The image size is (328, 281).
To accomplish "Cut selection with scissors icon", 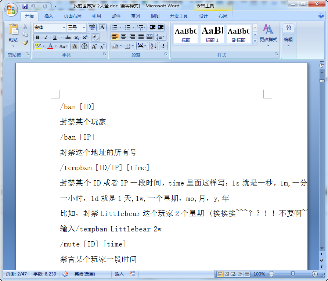I will coord(25,26).
